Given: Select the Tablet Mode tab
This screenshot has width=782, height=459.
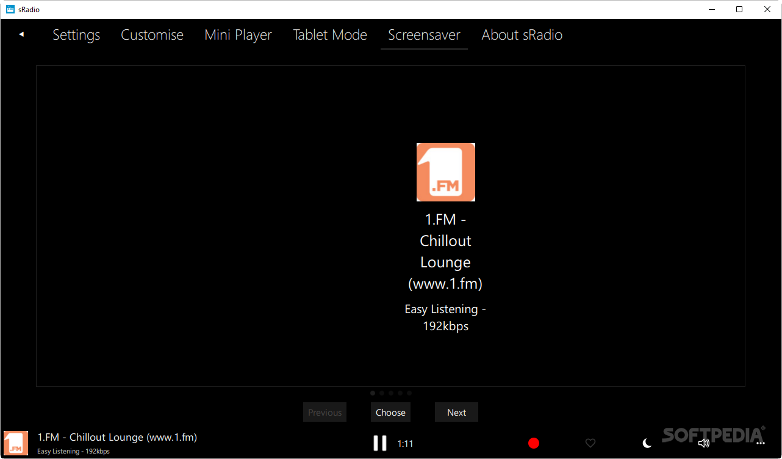Looking at the screenshot, I should 330,35.
